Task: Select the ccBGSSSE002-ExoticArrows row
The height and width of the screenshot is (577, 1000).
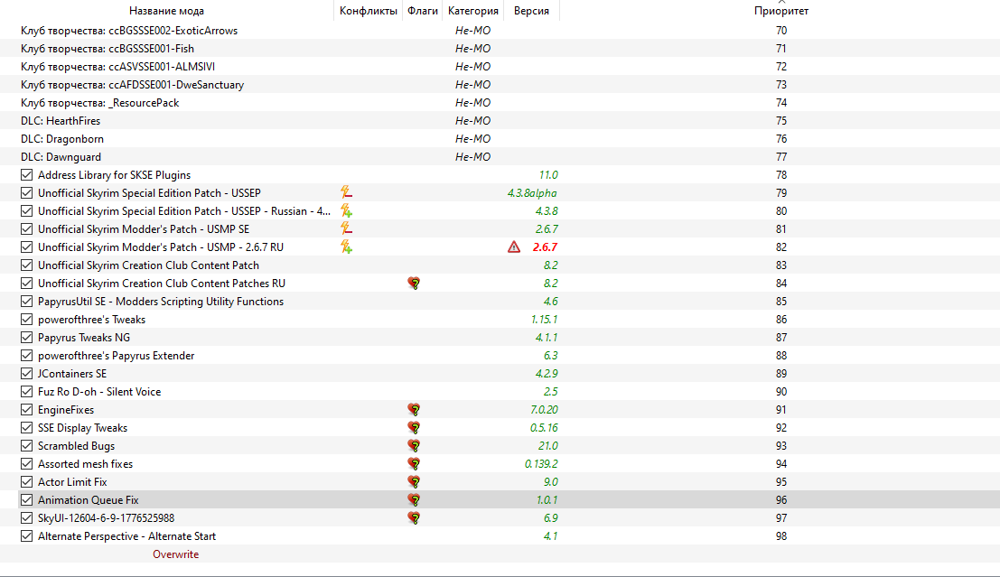Action: tap(500, 30)
